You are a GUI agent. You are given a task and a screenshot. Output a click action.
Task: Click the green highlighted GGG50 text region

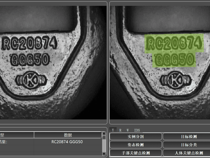click(x=174, y=60)
